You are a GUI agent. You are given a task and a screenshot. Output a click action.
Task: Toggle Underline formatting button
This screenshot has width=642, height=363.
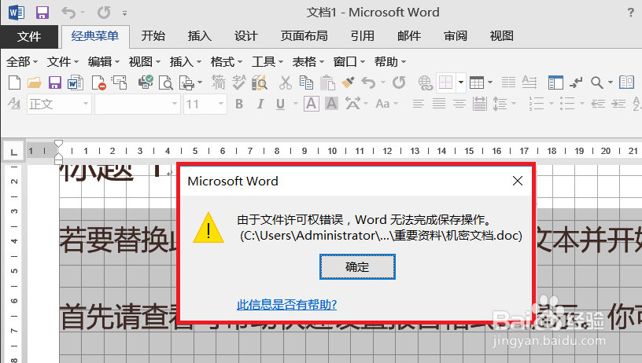coord(280,104)
